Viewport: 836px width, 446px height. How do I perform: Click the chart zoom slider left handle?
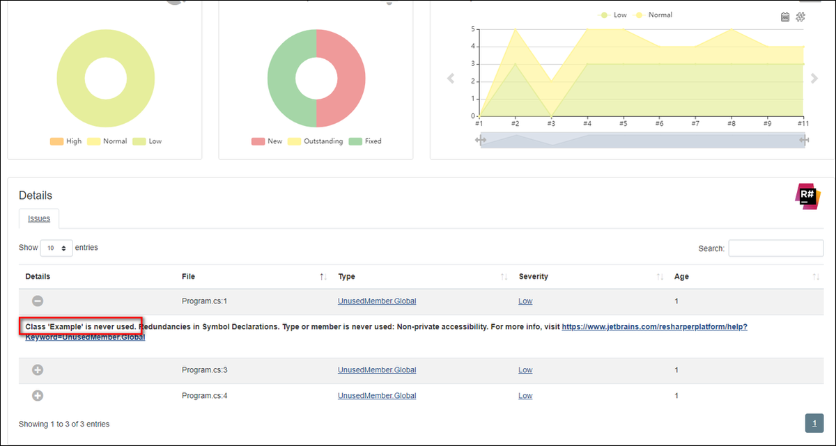[481, 141]
